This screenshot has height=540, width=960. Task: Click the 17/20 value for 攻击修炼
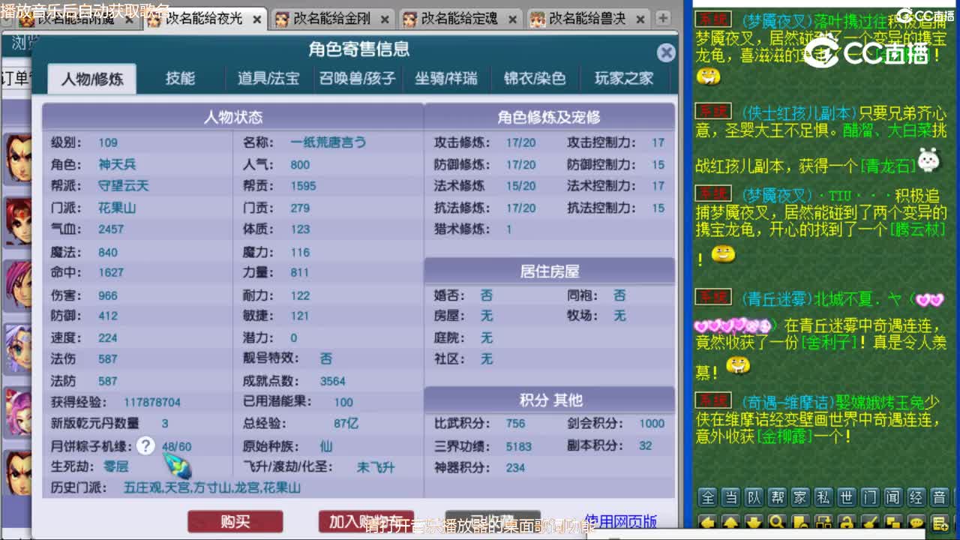click(x=520, y=142)
